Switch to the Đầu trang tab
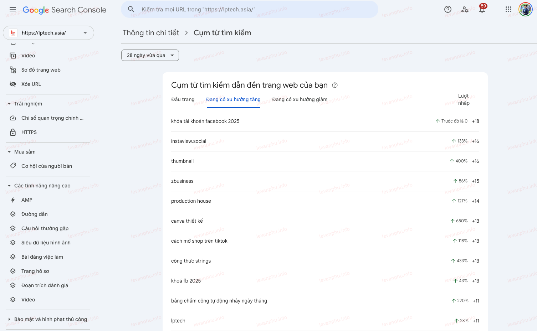Image resolution: width=537 pixels, height=331 pixels. pyautogui.click(x=183, y=99)
